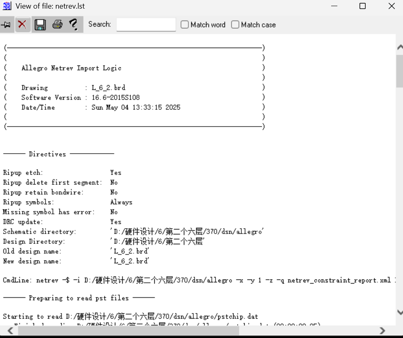Image resolution: width=403 pixels, height=338 pixels.
Task: Save the netrev.lst file with disk icon
Action: pos(40,25)
